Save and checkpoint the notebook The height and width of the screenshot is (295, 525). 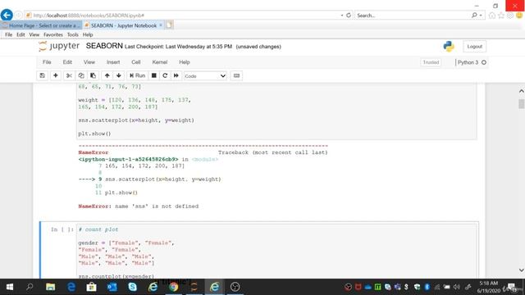42,75
